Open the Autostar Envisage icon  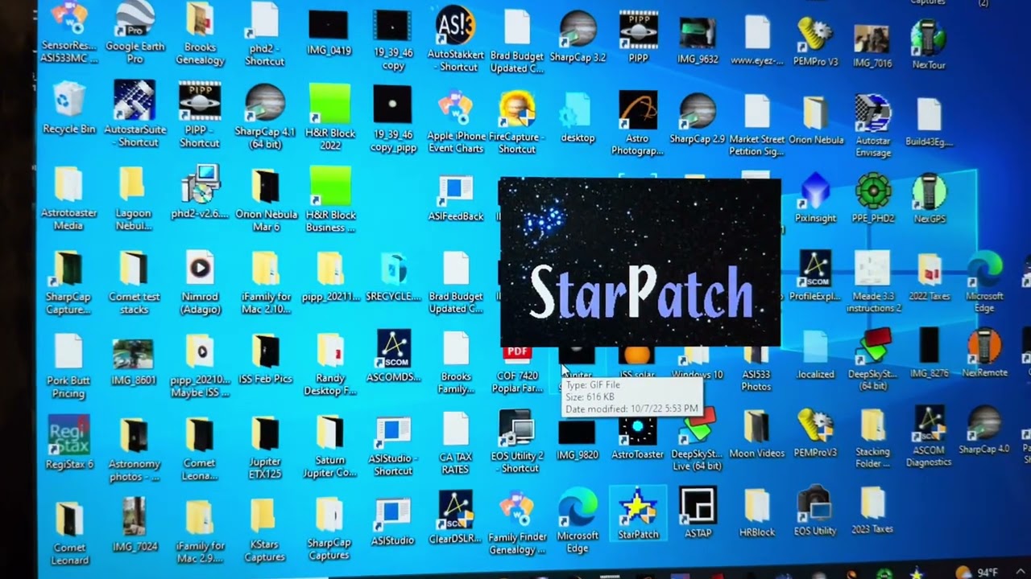pos(873,125)
